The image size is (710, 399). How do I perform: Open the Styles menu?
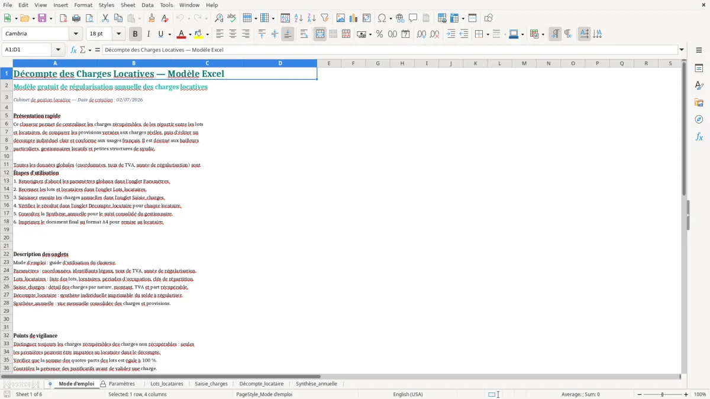[106, 5]
